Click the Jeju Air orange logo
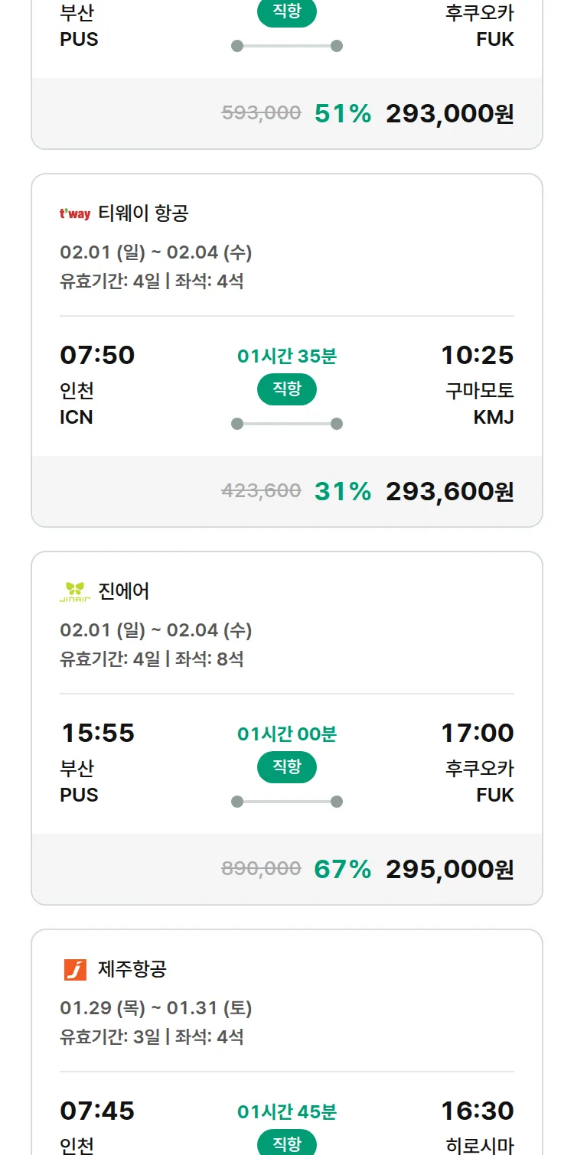Screen dimensions: 574x1155 click(x=75, y=970)
